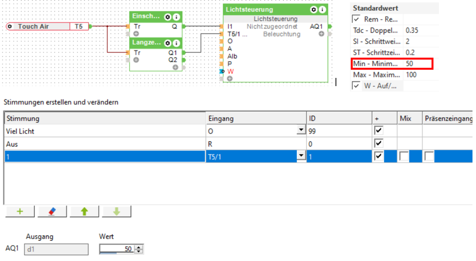Viewport: 476px width, 261px height.
Task: Open settings gear on Lichtsteuerung block
Action: (x=314, y=9)
